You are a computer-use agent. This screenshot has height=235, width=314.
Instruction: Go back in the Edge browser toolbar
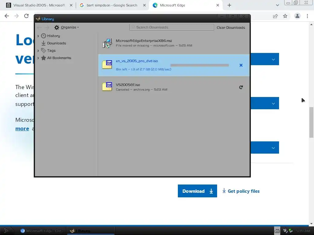(7, 16)
